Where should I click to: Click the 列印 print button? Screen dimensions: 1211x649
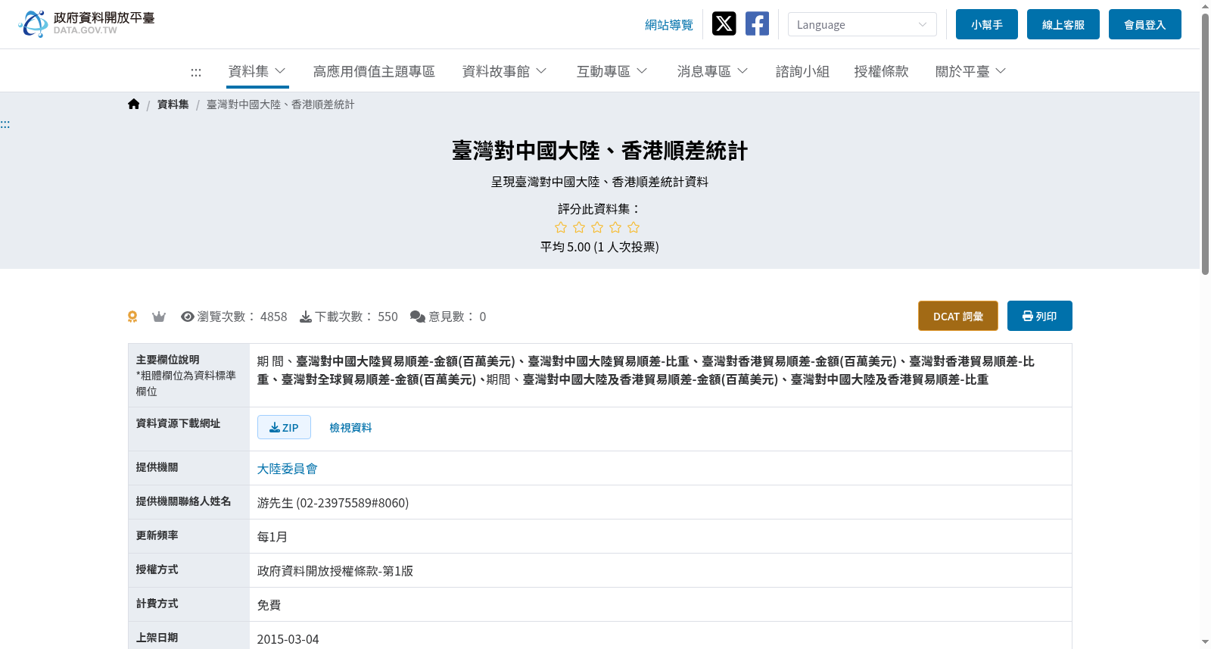pos(1040,316)
